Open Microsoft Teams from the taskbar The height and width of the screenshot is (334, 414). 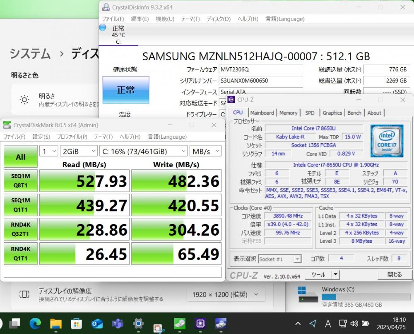point(118,323)
